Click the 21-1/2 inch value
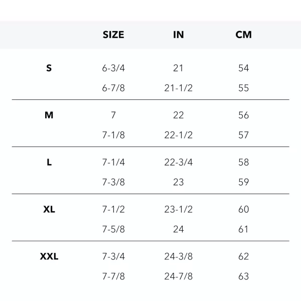The image size is (301, 301). pos(178,88)
